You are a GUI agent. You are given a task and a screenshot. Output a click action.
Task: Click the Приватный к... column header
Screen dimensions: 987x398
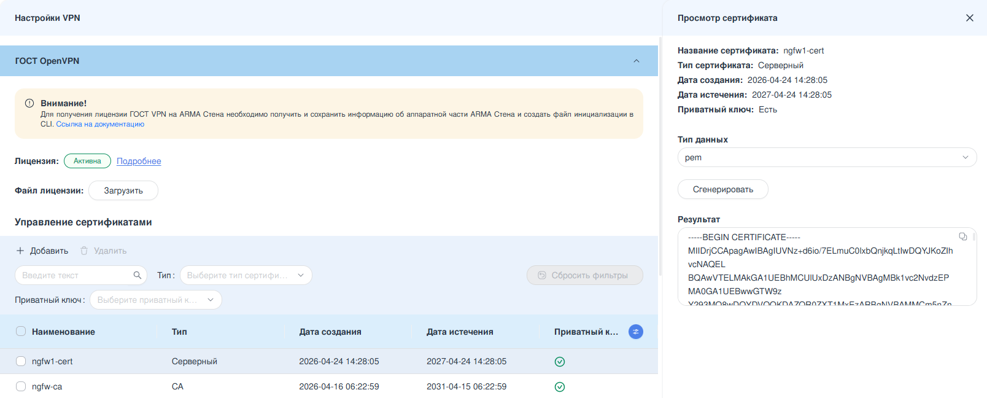tap(586, 332)
